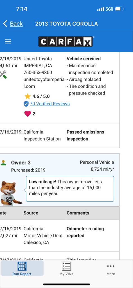
Task: Open the Run Report tab
Action: click(x=22, y=268)
